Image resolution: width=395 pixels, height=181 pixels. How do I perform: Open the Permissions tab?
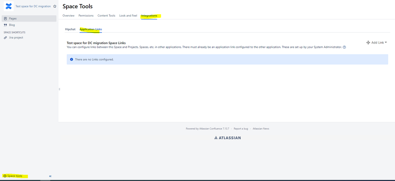(86, 15)
